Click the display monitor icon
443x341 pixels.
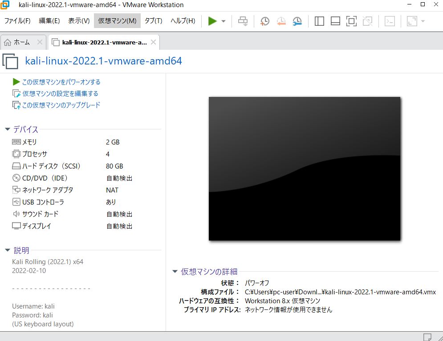tap(16, 226)
